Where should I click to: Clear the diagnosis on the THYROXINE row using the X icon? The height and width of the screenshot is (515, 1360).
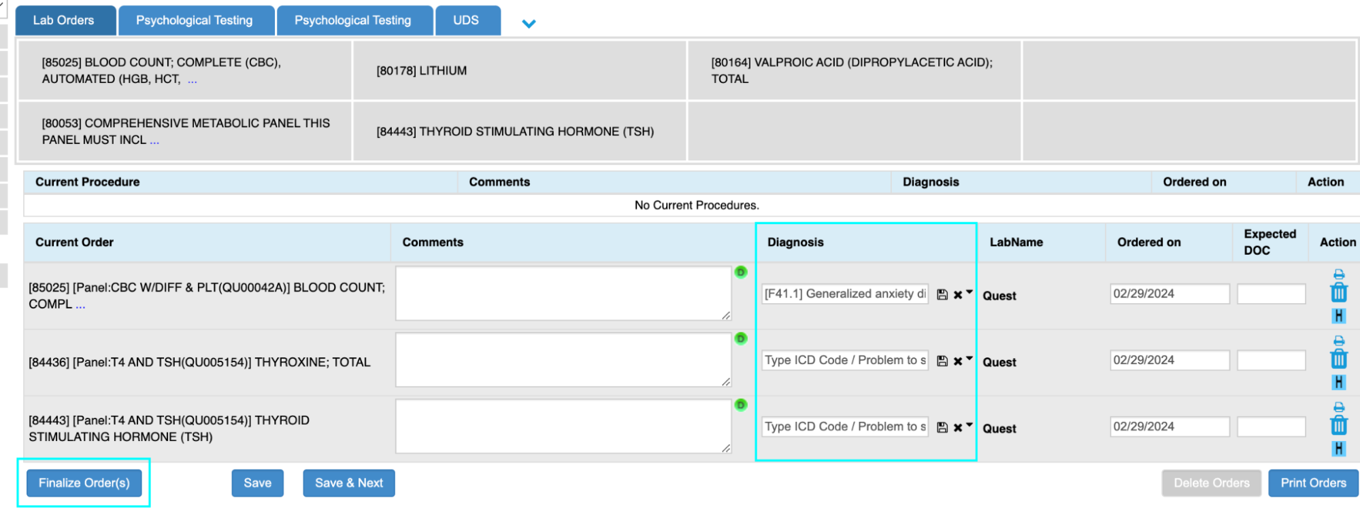pyautogui.click(x=958, y=361)
